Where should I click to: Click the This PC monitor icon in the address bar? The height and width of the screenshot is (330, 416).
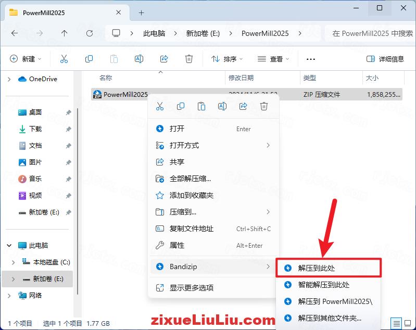pos(116,33)
